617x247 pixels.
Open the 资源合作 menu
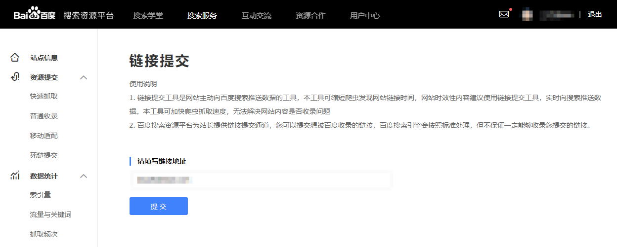coord(310,15)
